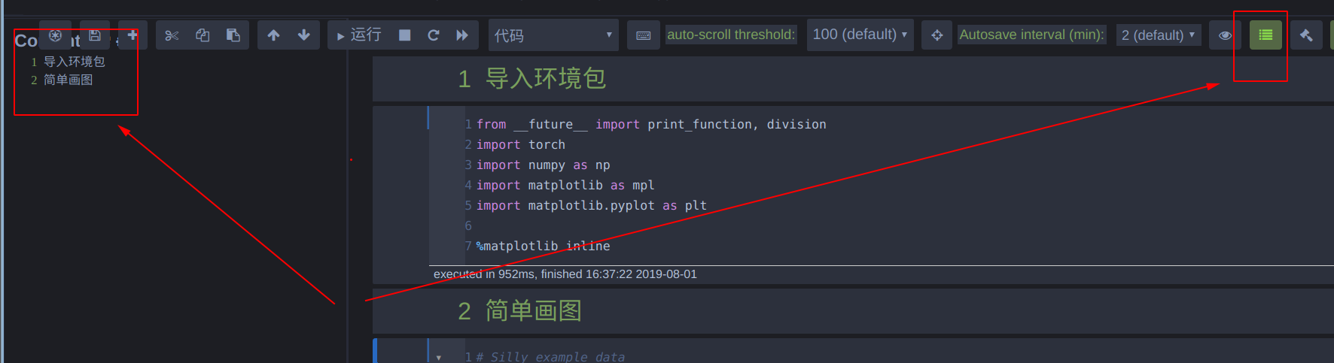Click the from __future__ import code line
This screenshot has height=363, width=1334.
pyautogui.click(x=651, y=124)
